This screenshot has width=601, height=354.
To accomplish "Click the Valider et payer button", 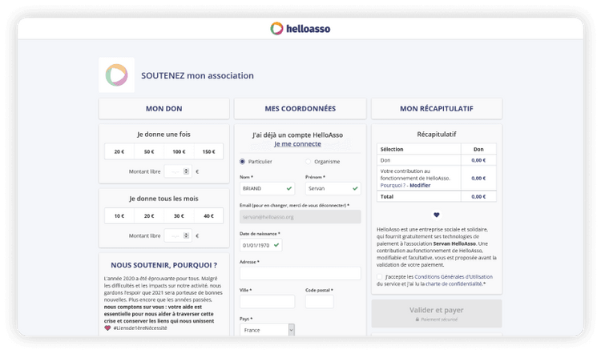I will coord(437,313).
